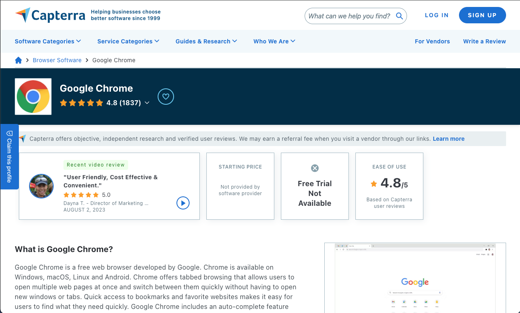This screenshot has height=313, width=520.
Task: Click Dayna T.'s reviewer avatar
Action: pos(41,186)
